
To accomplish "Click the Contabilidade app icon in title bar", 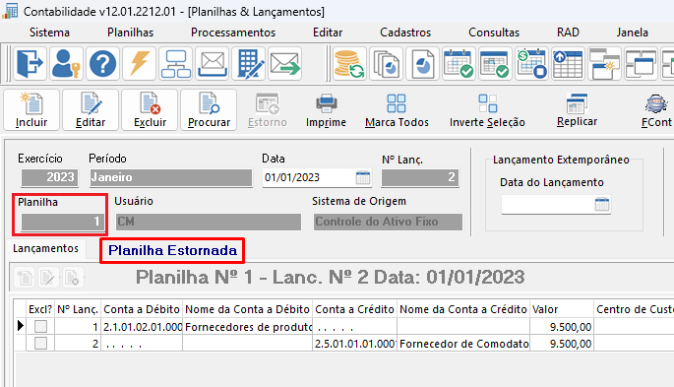I will coord(10,11).
